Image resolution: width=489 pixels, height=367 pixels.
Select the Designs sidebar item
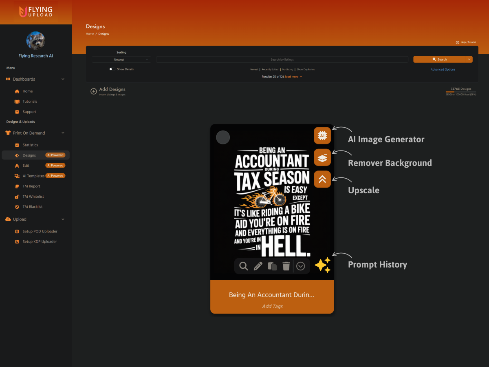[x=36, y=155]
